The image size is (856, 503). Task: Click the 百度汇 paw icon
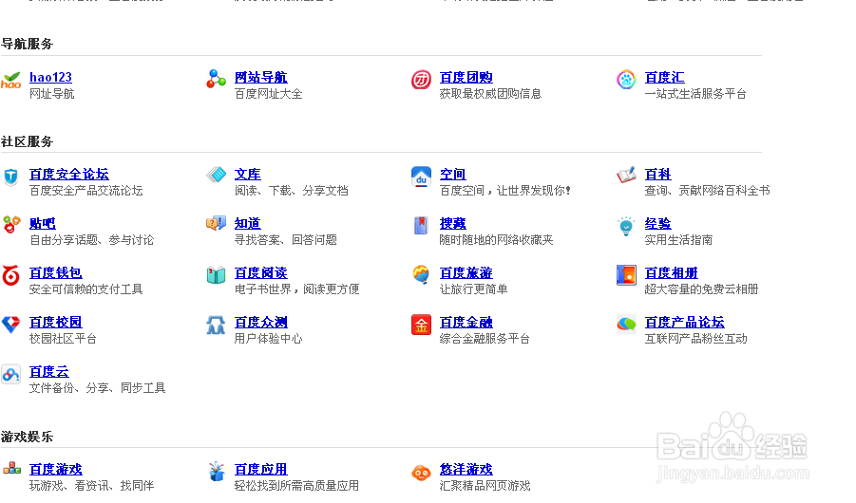[626, 80]
